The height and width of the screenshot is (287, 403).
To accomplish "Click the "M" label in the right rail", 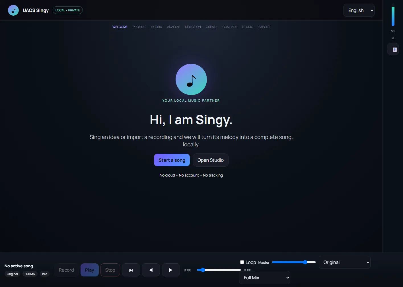I will (393, 38).
